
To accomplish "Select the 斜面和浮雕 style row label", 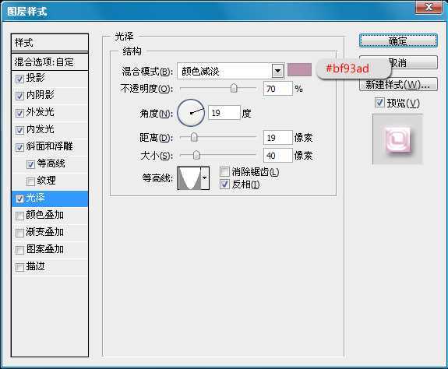I will (x=49, y=146).
